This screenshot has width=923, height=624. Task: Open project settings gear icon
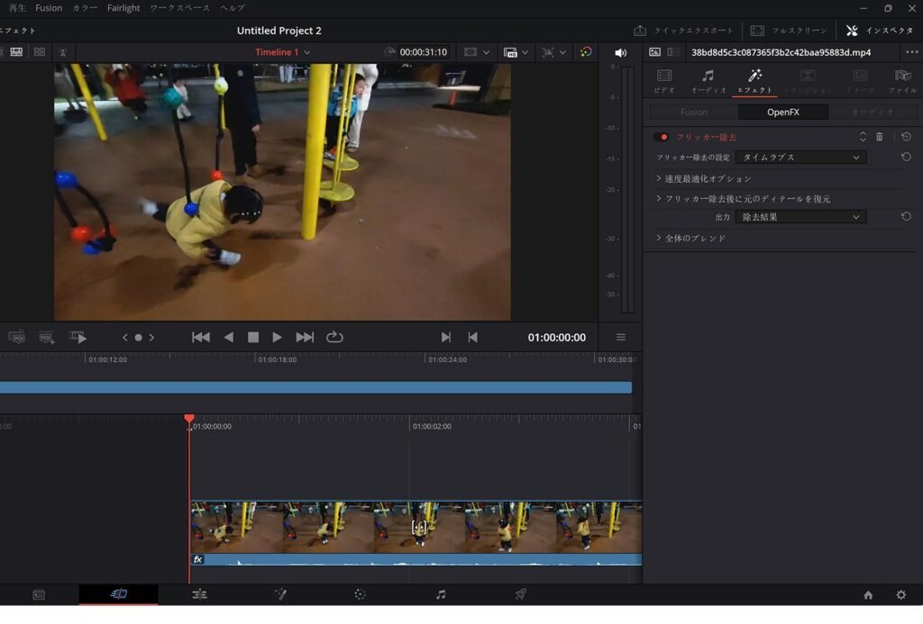[x=900, y=595]
